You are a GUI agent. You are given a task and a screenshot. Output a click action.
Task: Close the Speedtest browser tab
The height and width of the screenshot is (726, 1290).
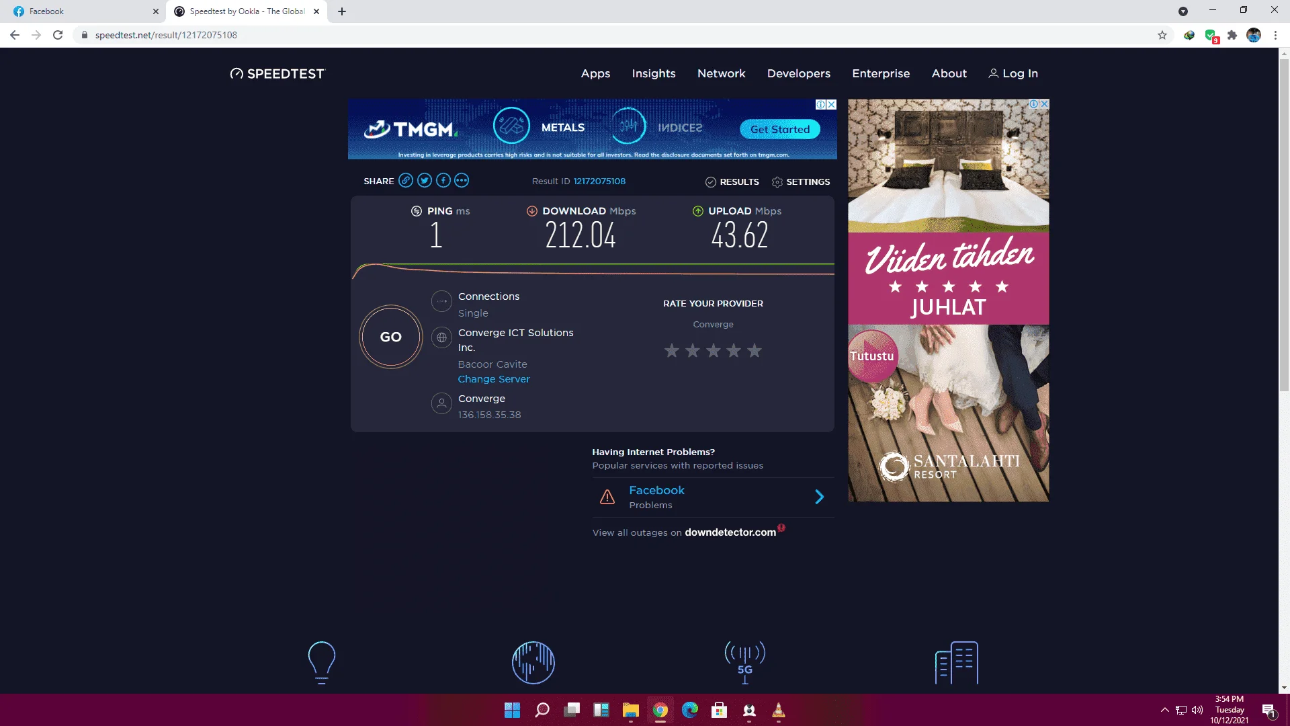(x=316, y=11)
